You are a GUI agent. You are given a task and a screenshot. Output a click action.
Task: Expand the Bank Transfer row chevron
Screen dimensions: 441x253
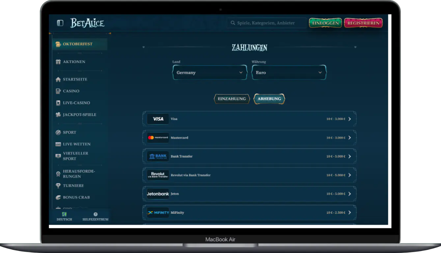(349, 157)
